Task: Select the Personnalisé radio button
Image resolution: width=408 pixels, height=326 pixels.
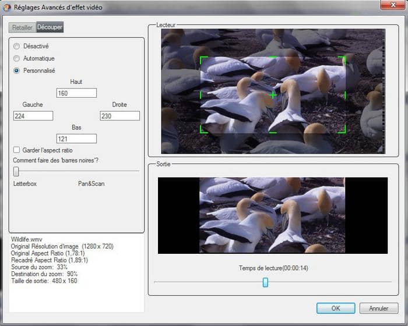Action: (x=17, y=70)
